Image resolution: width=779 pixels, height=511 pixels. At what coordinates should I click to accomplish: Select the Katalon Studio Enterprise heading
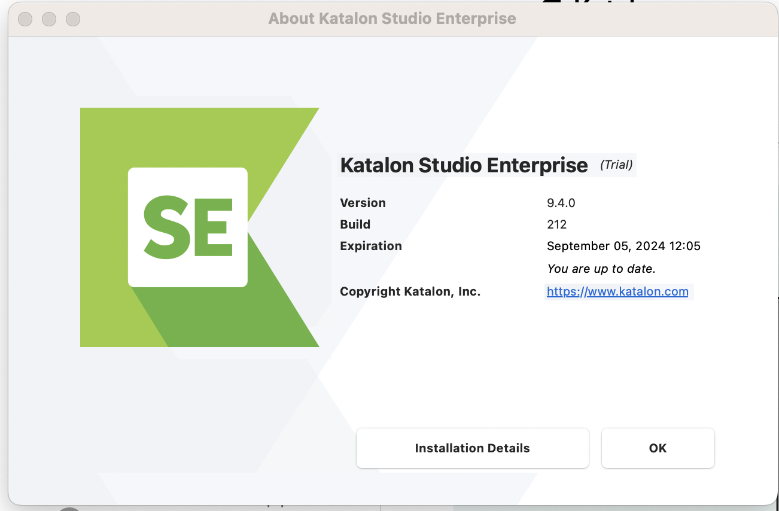click(463, 165)
